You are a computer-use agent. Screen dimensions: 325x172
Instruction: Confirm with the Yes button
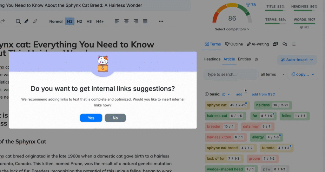click(x=91, y=118)
